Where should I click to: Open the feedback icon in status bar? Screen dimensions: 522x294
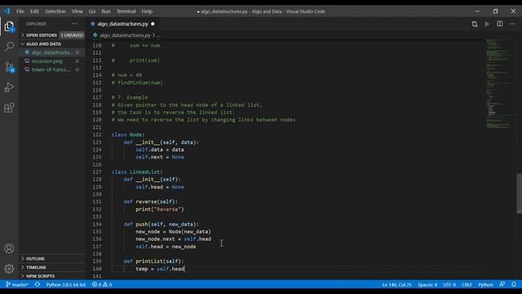[502, 284]
